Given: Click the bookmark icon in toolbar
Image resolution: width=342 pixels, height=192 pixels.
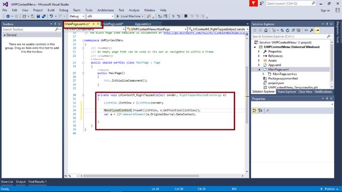Looking at the screenshot, I should [186, 16].
